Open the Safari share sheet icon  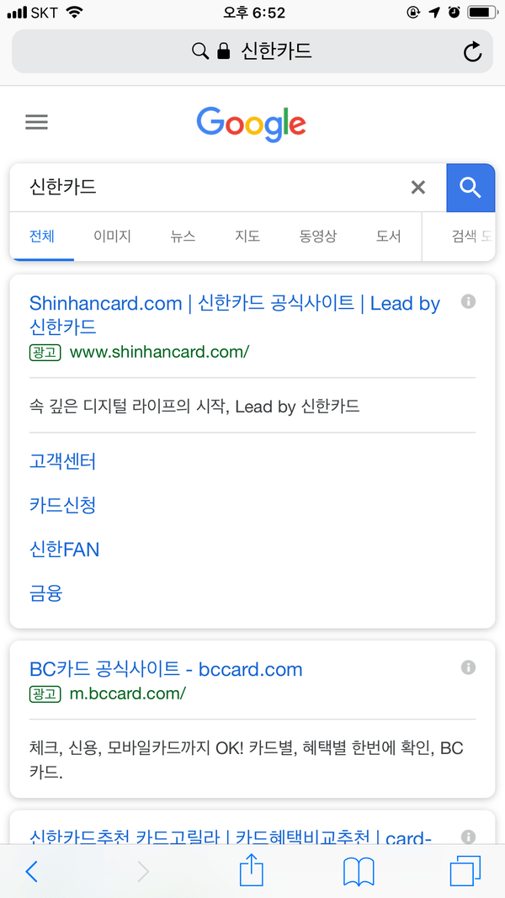coord(252,870)
